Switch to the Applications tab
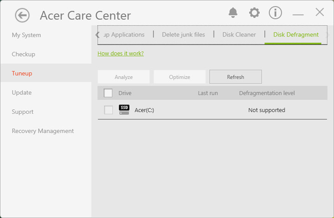The image size is (334, 218). click(124, 35)
